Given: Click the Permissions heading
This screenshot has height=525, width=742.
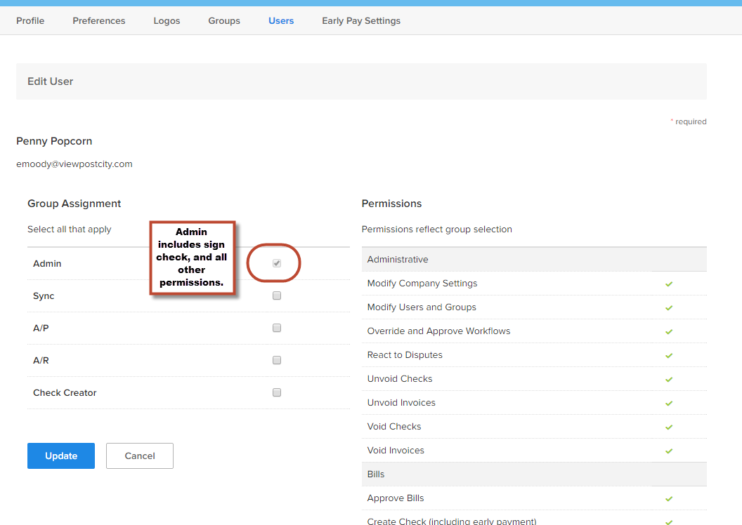Looking at the screenshot, I should [391, 204].
